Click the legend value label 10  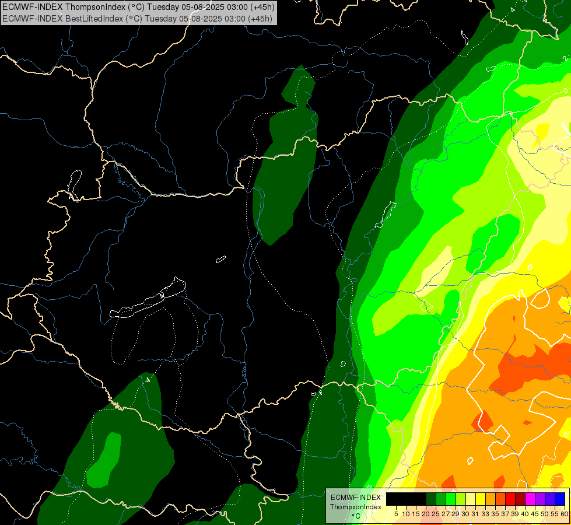pos(406,514)
